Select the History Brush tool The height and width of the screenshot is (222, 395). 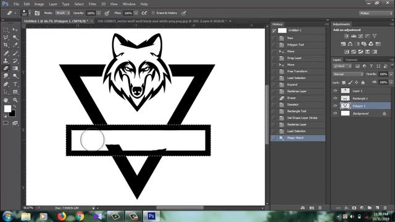tap(15, 60)
